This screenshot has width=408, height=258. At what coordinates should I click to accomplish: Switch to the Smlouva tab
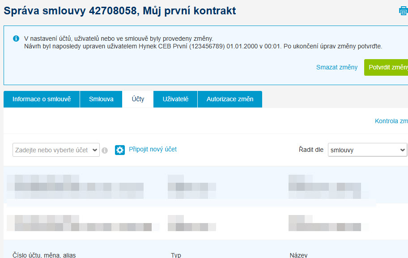point(101,99)
